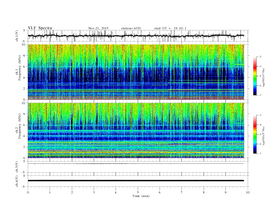
Task: Click time axis tick label "7"
Action: 182,192
